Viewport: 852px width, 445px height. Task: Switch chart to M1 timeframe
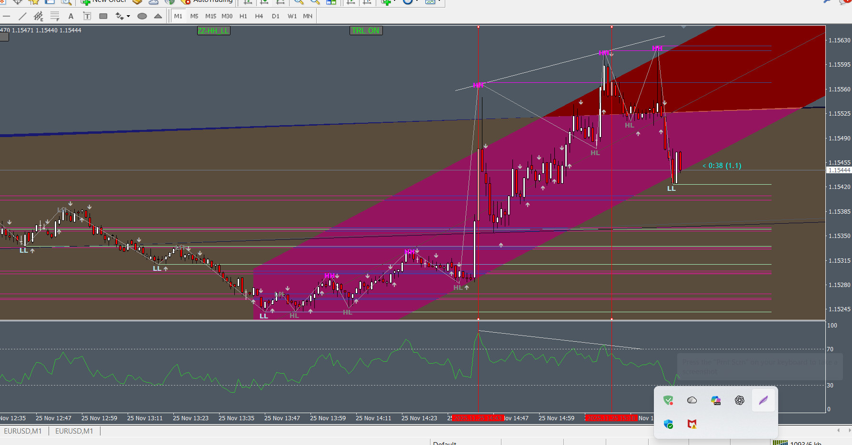pos(178,16)
